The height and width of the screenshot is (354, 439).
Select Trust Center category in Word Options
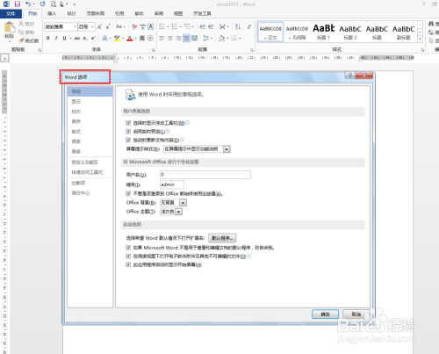coord(90,193)
